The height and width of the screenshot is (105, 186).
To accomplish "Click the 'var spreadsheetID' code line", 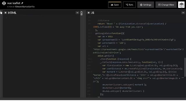I will click(x=136, y=40).
